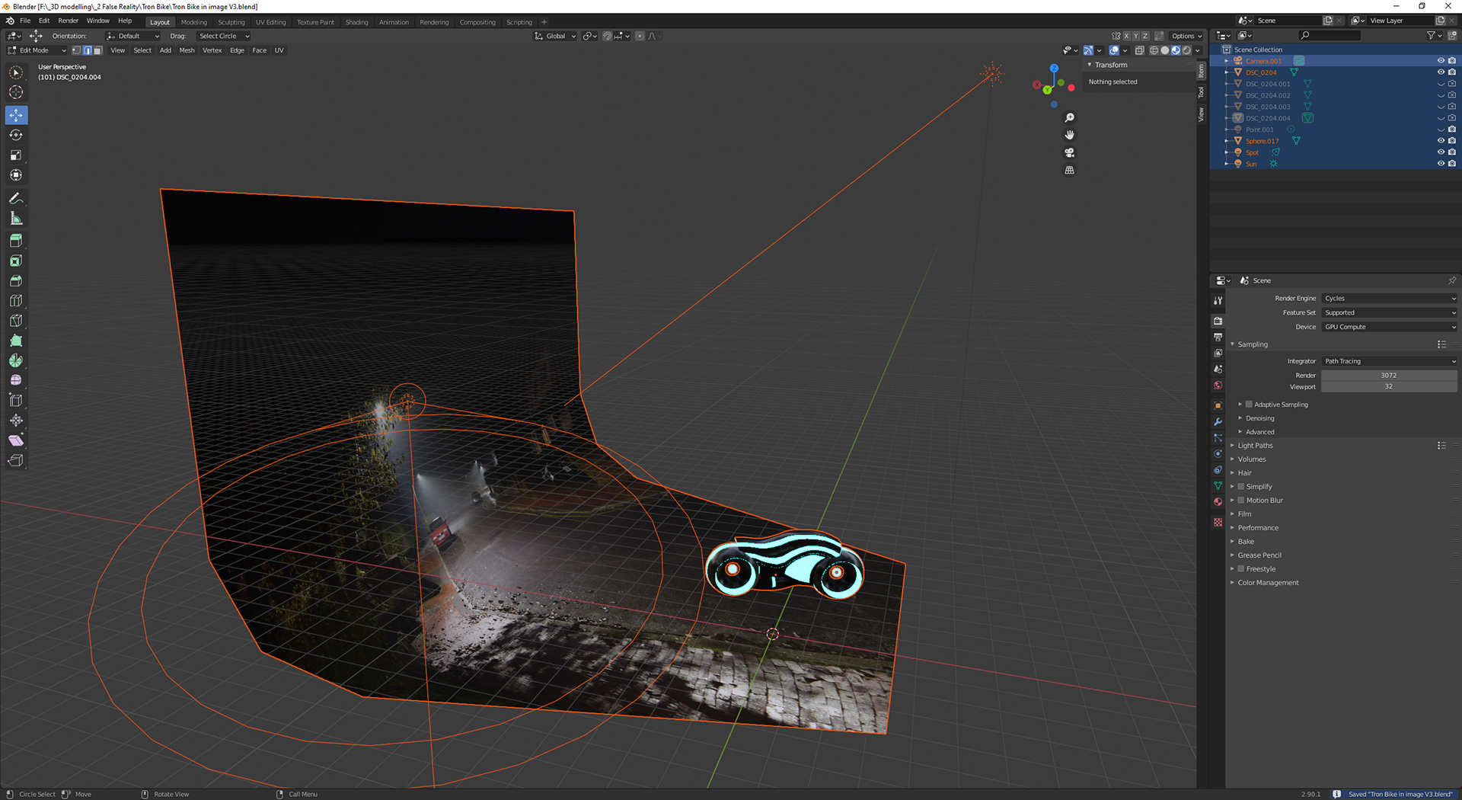Screen dimensions: 1462x800
Task: Toggle Z axis mirror button
Action: pos(1145,36)
